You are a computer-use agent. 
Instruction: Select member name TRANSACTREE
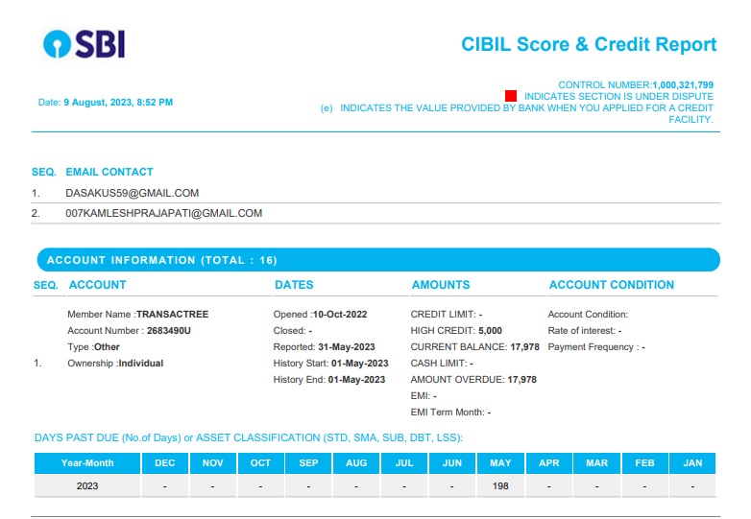172,315
